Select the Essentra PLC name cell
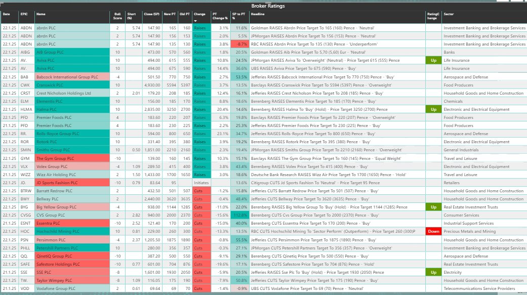Image resolution: width=527 pixels, height=295 pixels. point(72,223)
